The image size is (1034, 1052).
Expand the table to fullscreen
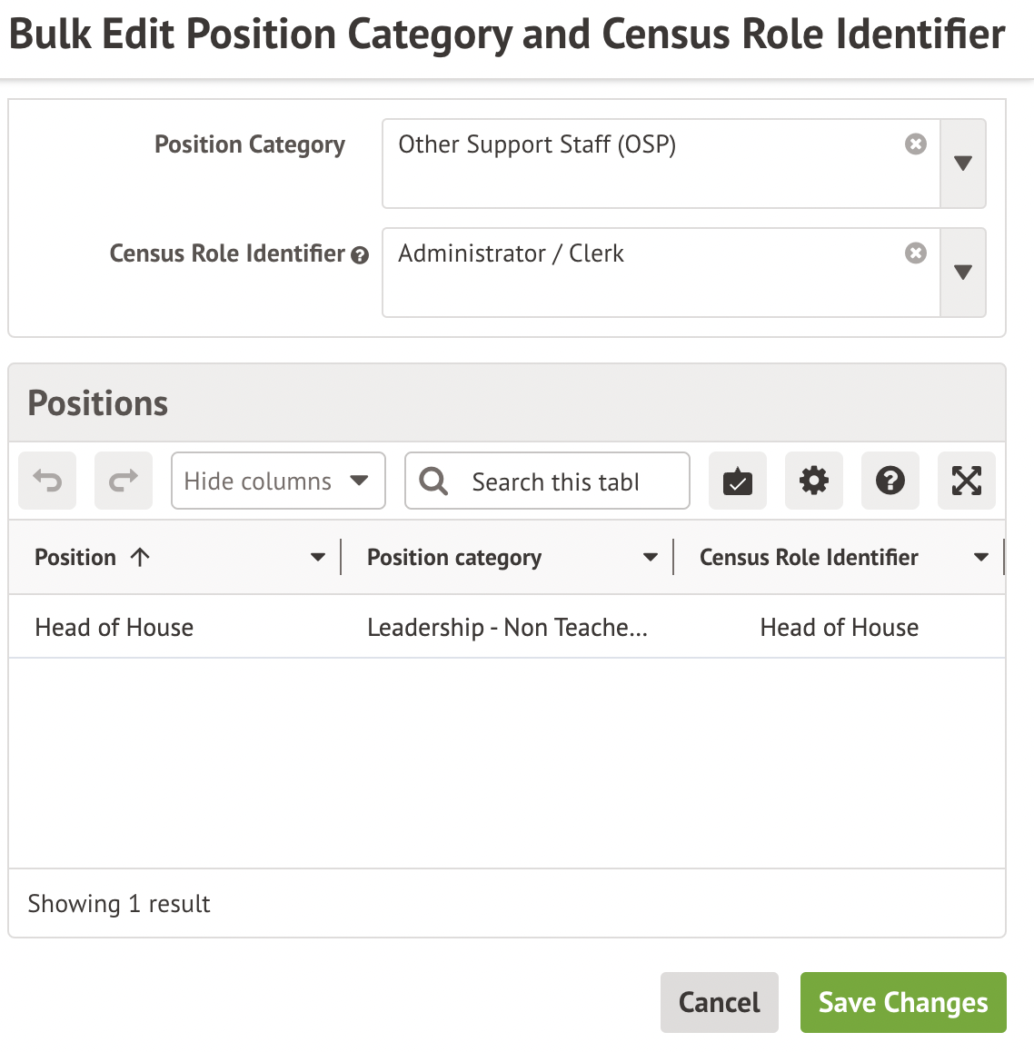tap(967, 481)
